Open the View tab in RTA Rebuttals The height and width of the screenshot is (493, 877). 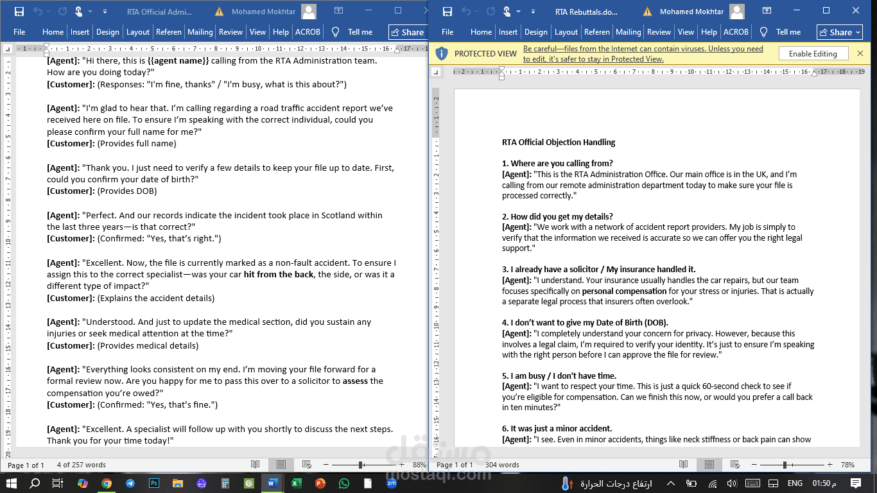(x=686, y=32)
